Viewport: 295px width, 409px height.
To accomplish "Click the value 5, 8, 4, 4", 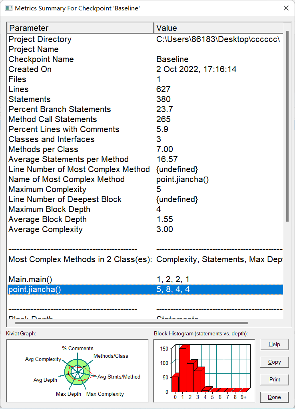I will (x=173, y=289).
